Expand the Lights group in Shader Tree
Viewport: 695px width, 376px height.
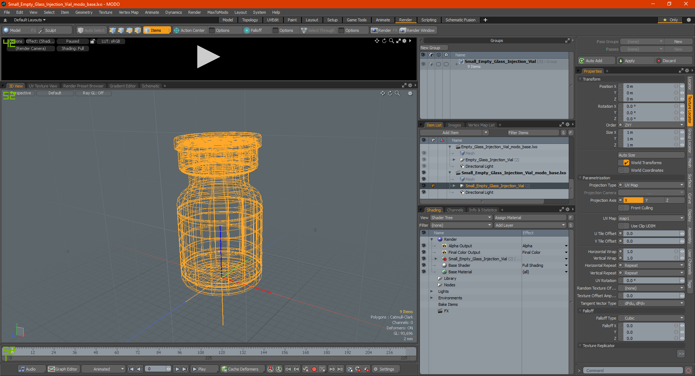[431, 291]
